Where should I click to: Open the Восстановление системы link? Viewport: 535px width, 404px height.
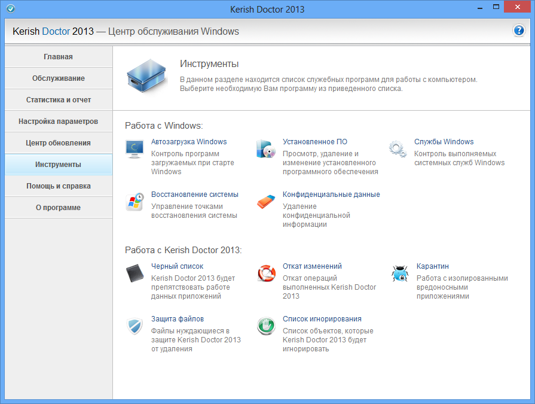click(195, 195)
